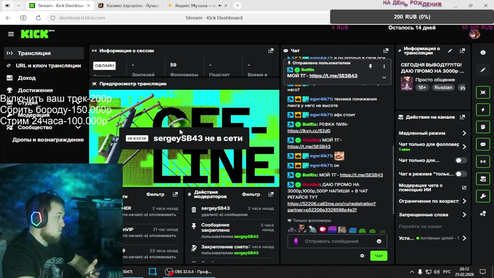Expand the pinned message chevron

384,77
